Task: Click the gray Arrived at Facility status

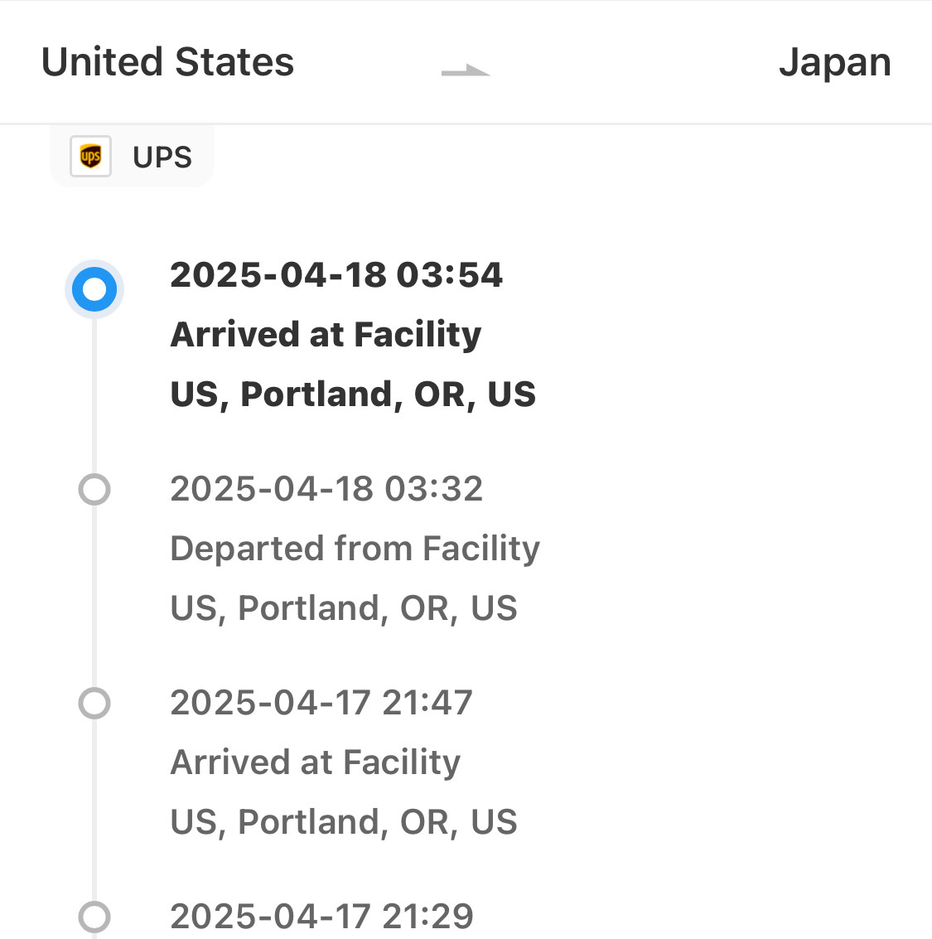Action: (x=316, y=763)
